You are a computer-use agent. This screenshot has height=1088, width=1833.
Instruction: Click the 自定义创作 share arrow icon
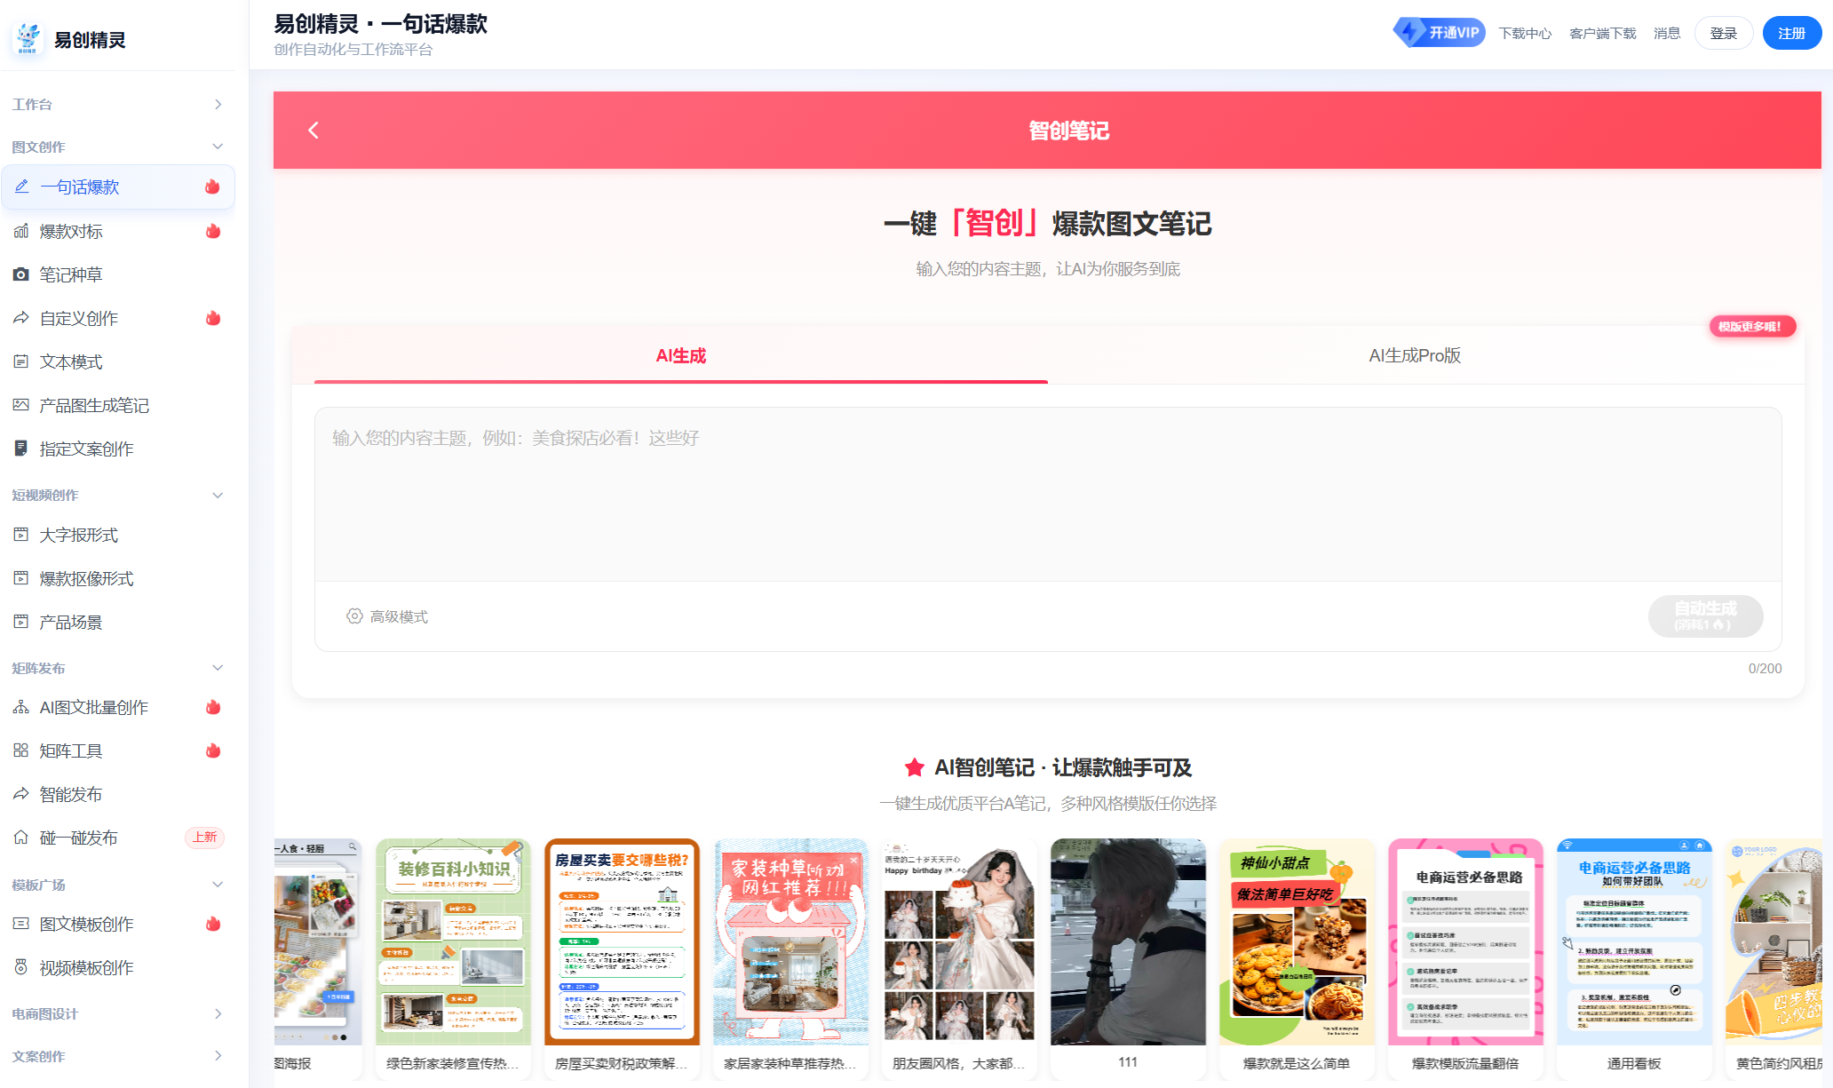[21, 318]
